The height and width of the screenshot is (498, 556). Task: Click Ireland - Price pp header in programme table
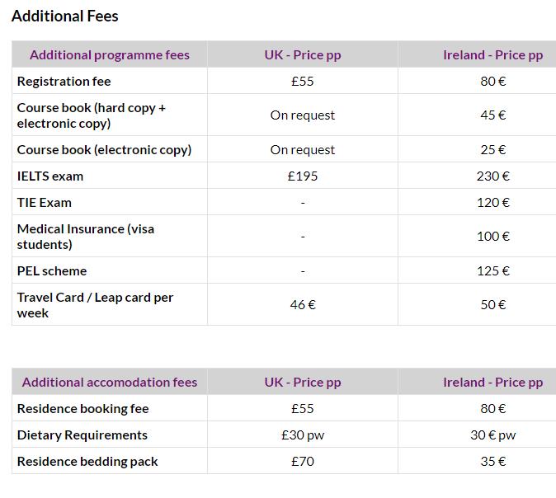click(x=492, y=55)
